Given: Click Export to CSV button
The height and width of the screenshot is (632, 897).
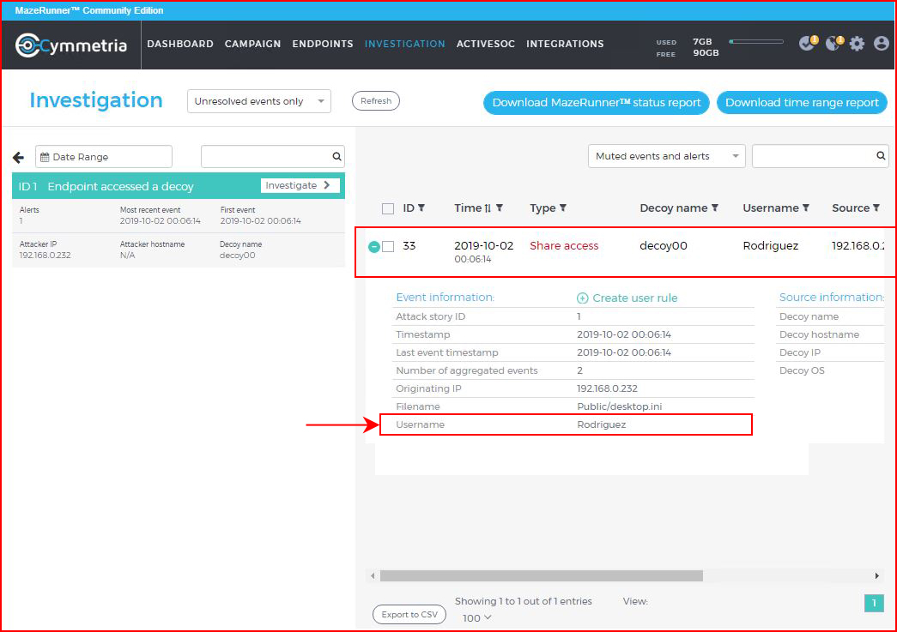Looking at the screenshot, I should click(409, 615).
